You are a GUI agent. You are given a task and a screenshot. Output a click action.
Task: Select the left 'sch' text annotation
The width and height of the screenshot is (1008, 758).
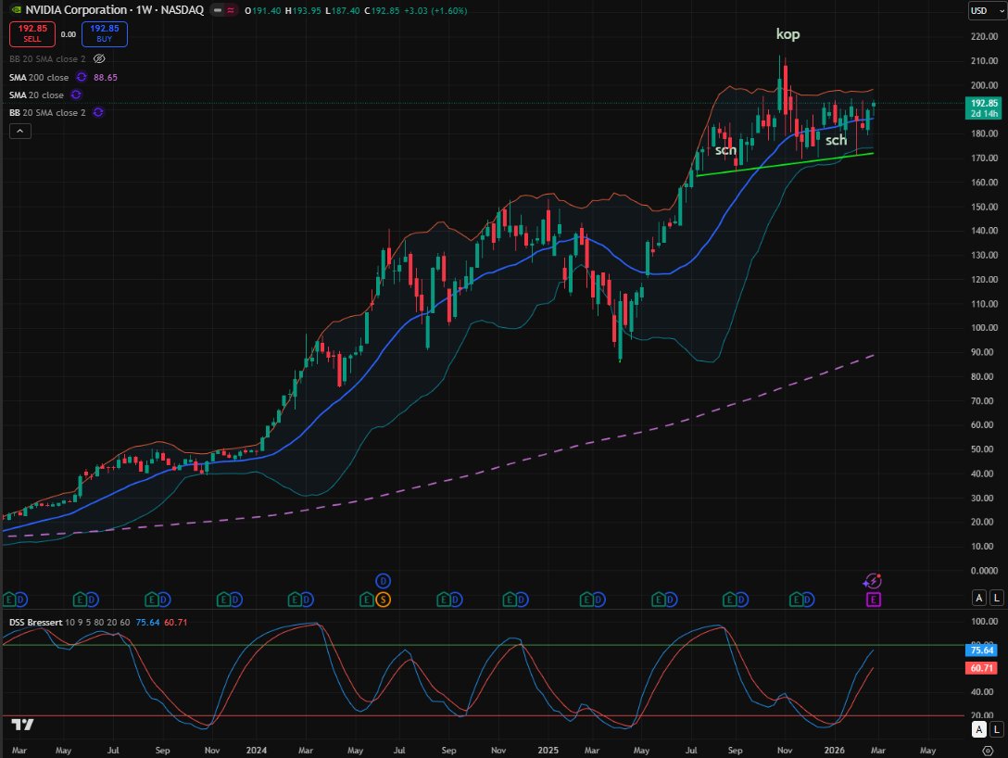[x=725, y=150]
